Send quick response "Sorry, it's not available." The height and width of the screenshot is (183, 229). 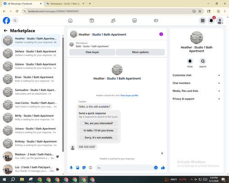98,138
